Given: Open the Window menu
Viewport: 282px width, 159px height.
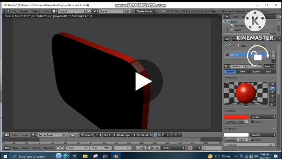Looking at the screenshot, I should point(35,11).
